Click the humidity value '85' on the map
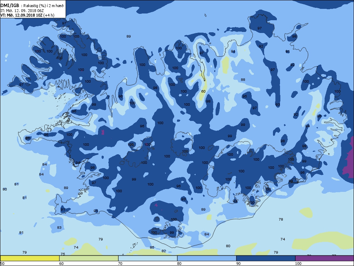This screenshot has height=266, width=354. coord(152,248)
